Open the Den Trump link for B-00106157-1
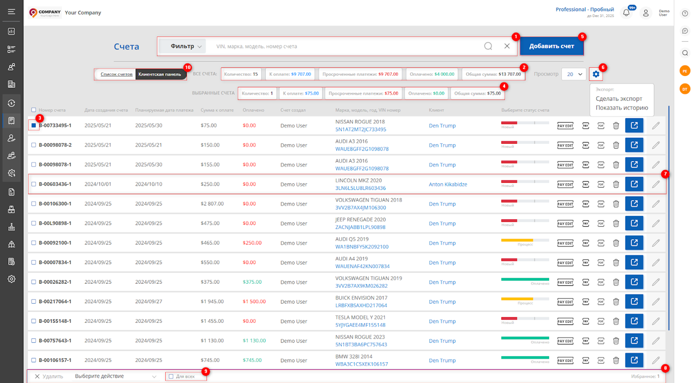The image size is (694, 383). (442, 360)
